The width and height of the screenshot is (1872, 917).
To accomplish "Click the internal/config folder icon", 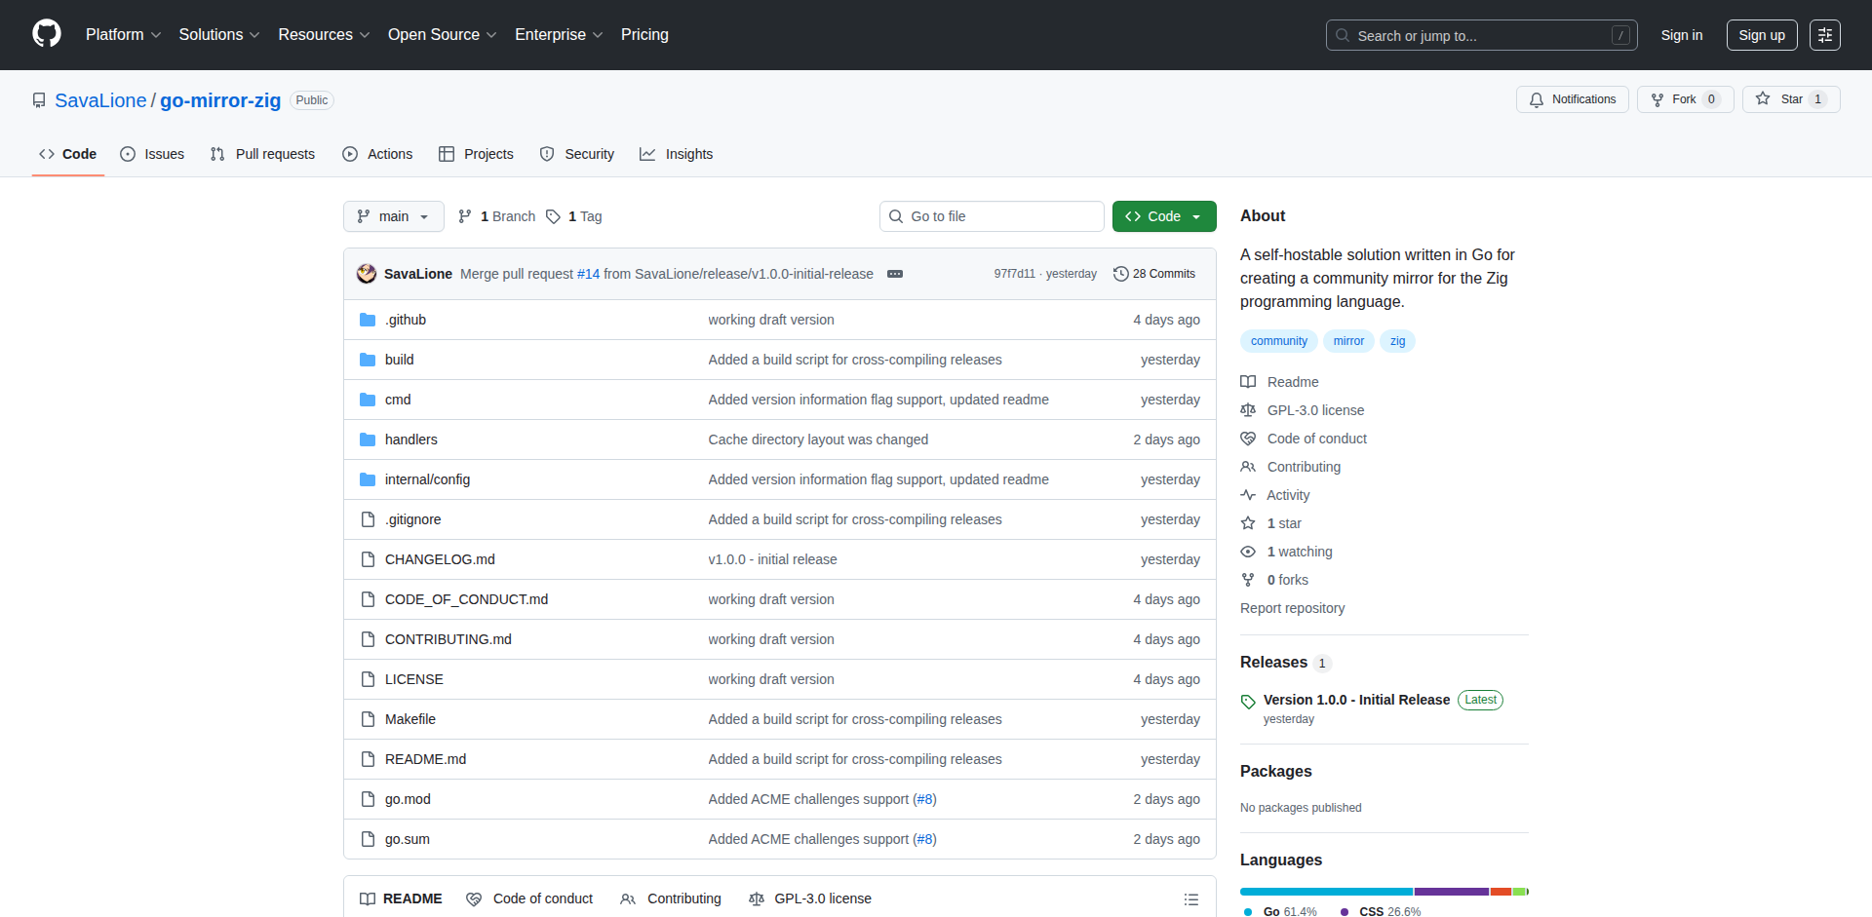I will coord(368,479).
